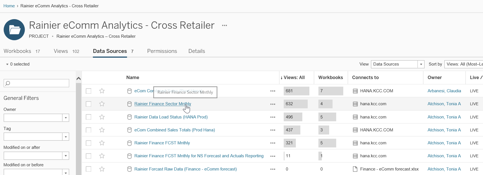Go to Home breadcrumb link
Viewport: 483px width, 175px height.
pyautogui.click(x=9, y=6)
